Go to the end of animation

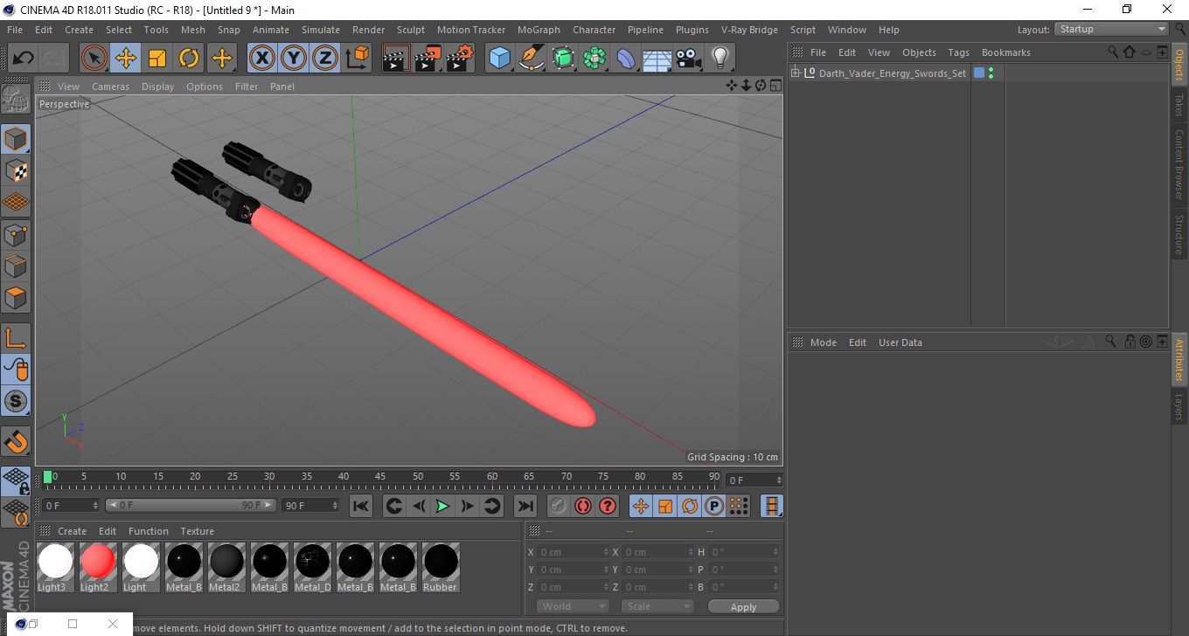pyautogui.click(x=525, y=506)
